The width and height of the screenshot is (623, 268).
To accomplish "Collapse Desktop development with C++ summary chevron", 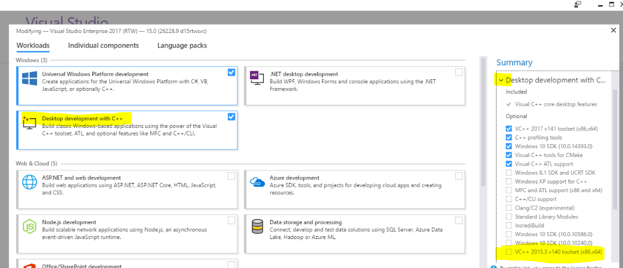I will tap(501, 80).
